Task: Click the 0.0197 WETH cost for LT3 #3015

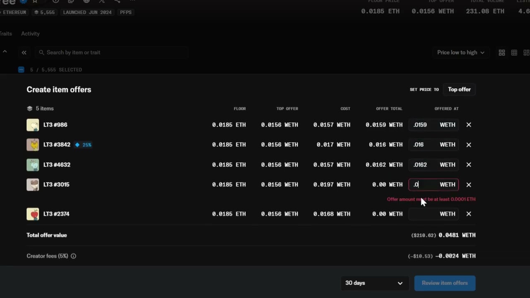Action: (x=332, y=185)
